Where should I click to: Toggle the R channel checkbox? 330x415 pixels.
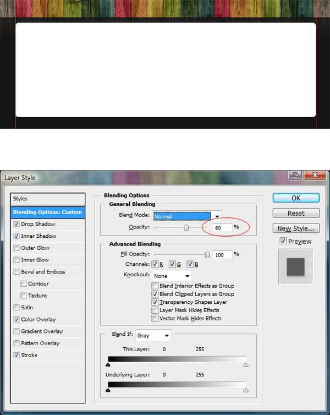(x=155, y=264)
